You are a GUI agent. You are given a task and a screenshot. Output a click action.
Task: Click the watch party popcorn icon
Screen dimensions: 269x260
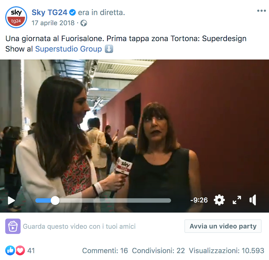(13, 226)
